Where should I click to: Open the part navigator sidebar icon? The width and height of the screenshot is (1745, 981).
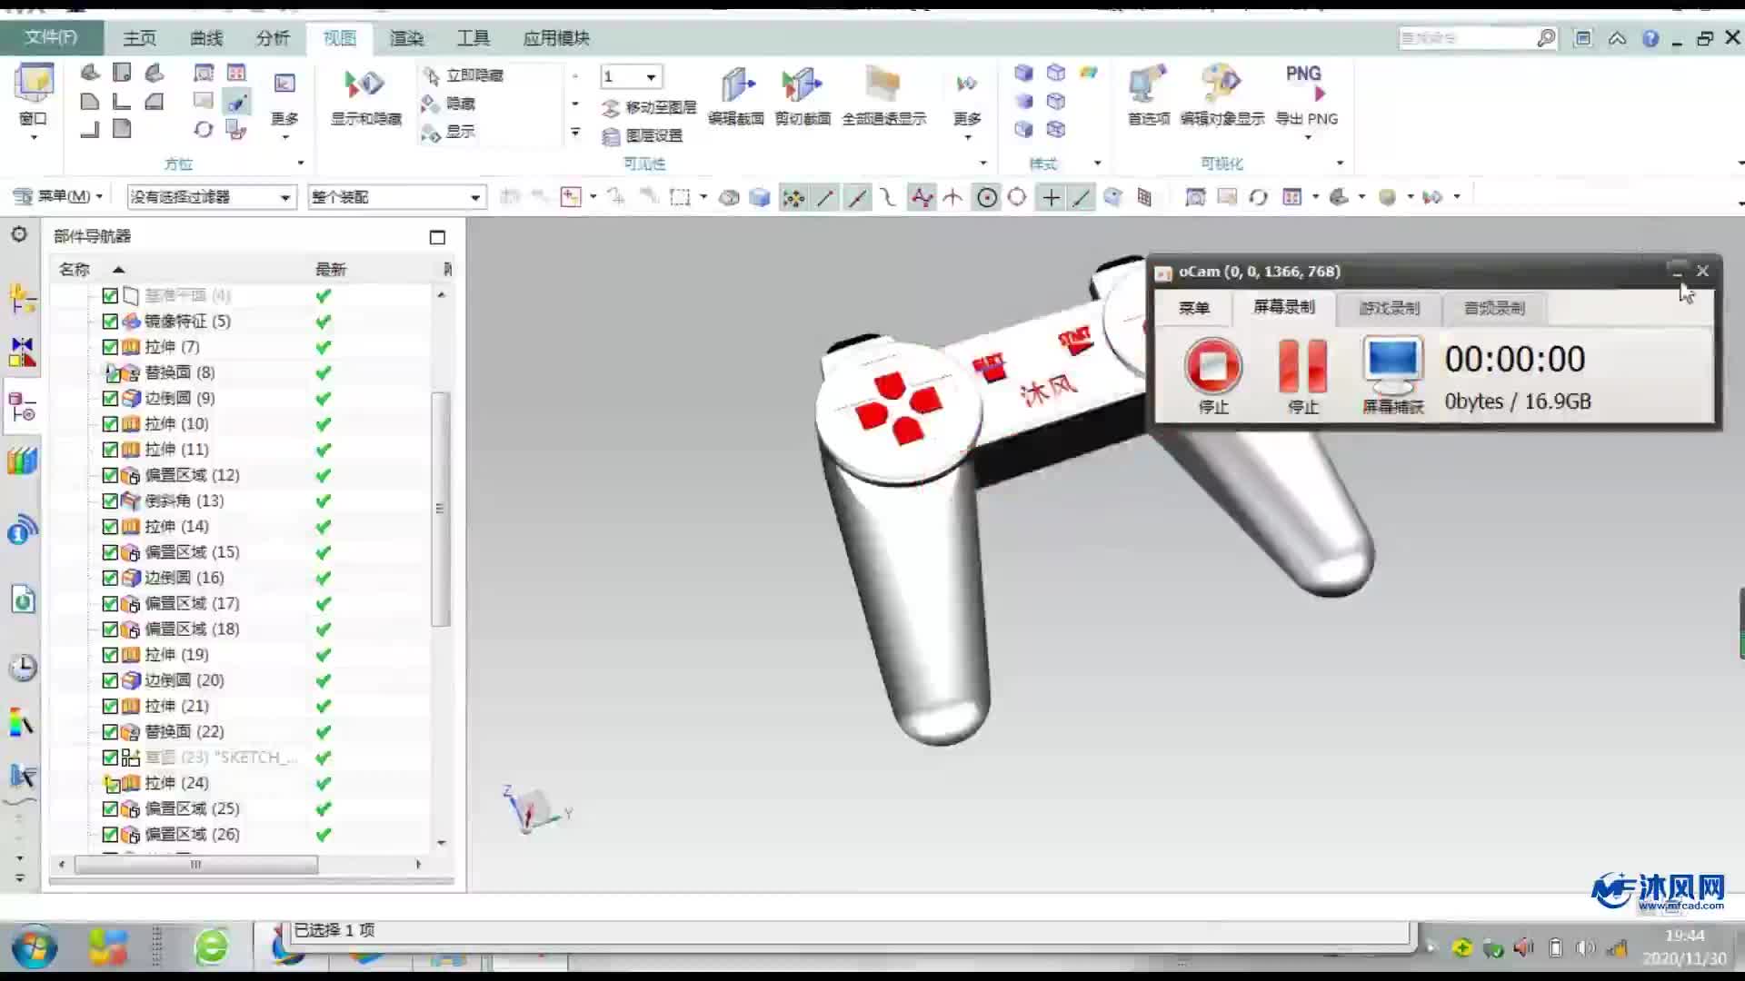(22, 408)
